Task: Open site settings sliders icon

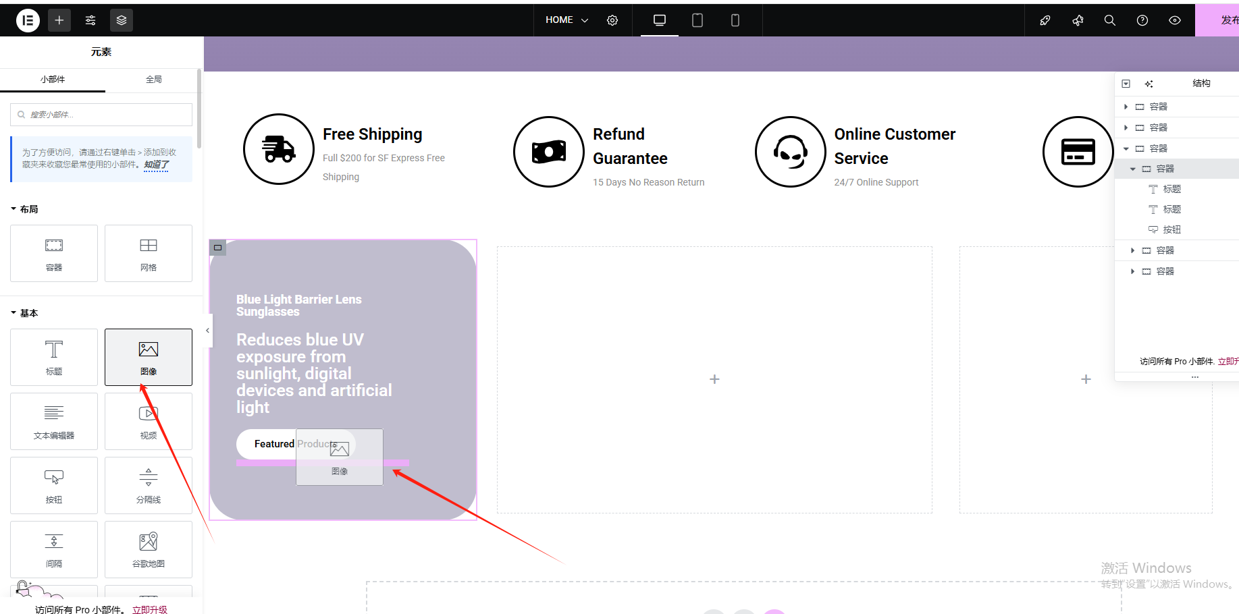Action: (90, 20)
